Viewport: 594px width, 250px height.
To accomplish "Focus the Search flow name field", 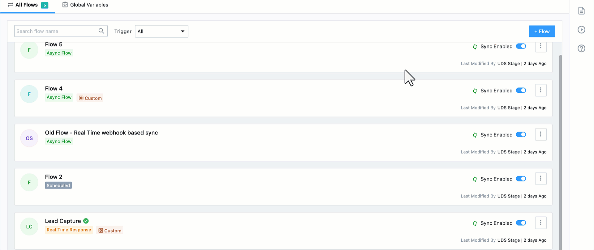I will point(56,31).
